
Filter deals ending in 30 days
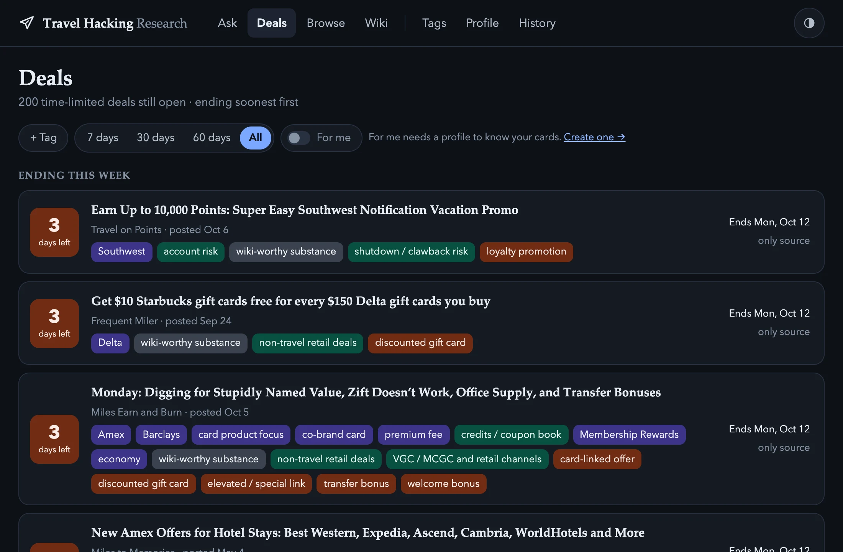[x=156, y=138]
